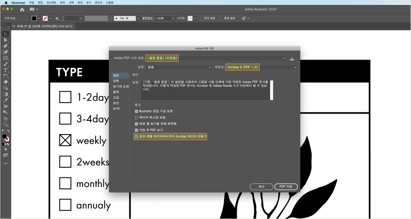Click the Home icon in top bar

(x=22, y=9)
